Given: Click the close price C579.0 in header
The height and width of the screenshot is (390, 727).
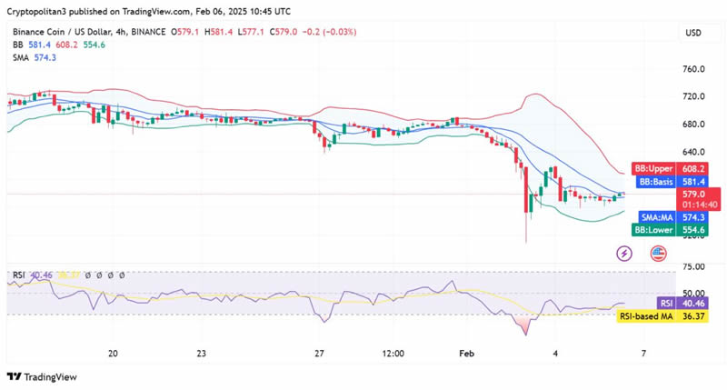Looking at the screenshot, I should pyautogui.click(x=284, y=32).
